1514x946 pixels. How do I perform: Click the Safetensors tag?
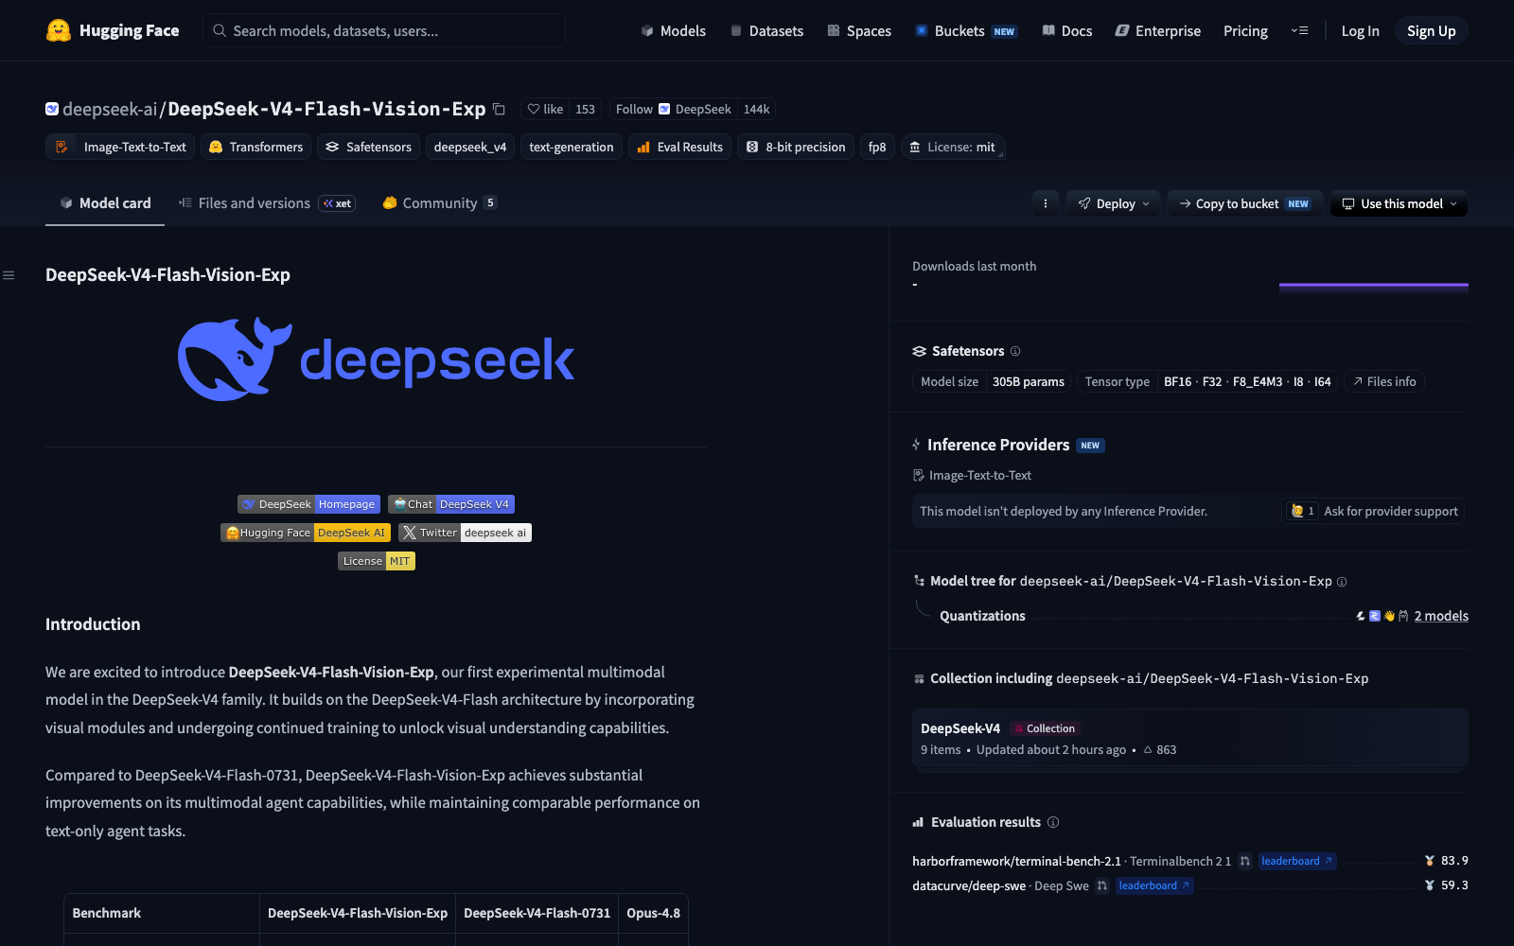point(368,147)
